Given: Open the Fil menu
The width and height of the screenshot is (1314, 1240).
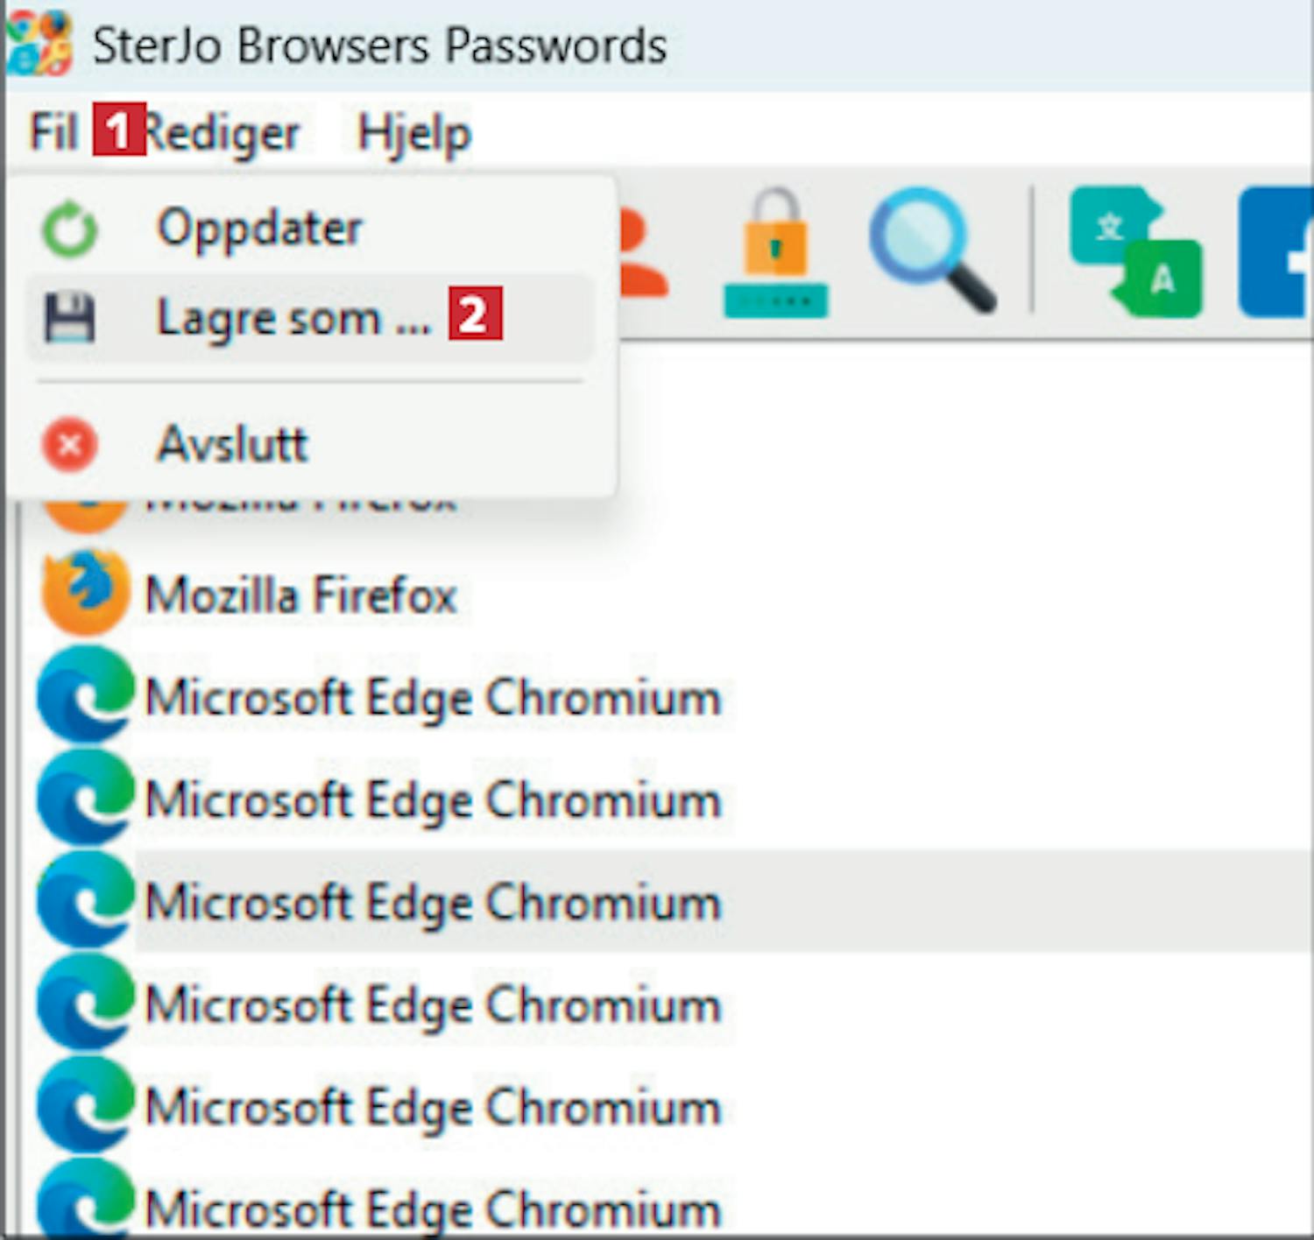Looking at the screenshot, I should (x=53, y=133).
